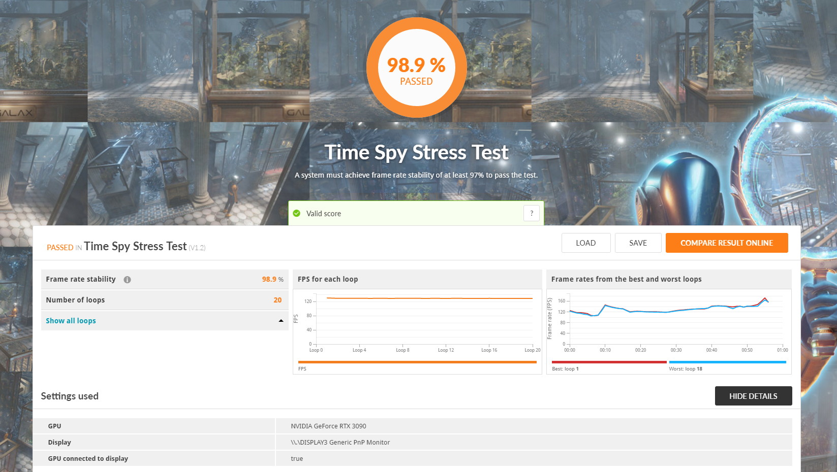The image size is (837, 472).
Task: Select the Number of loops value 20
Action: [x=277, y=300]
